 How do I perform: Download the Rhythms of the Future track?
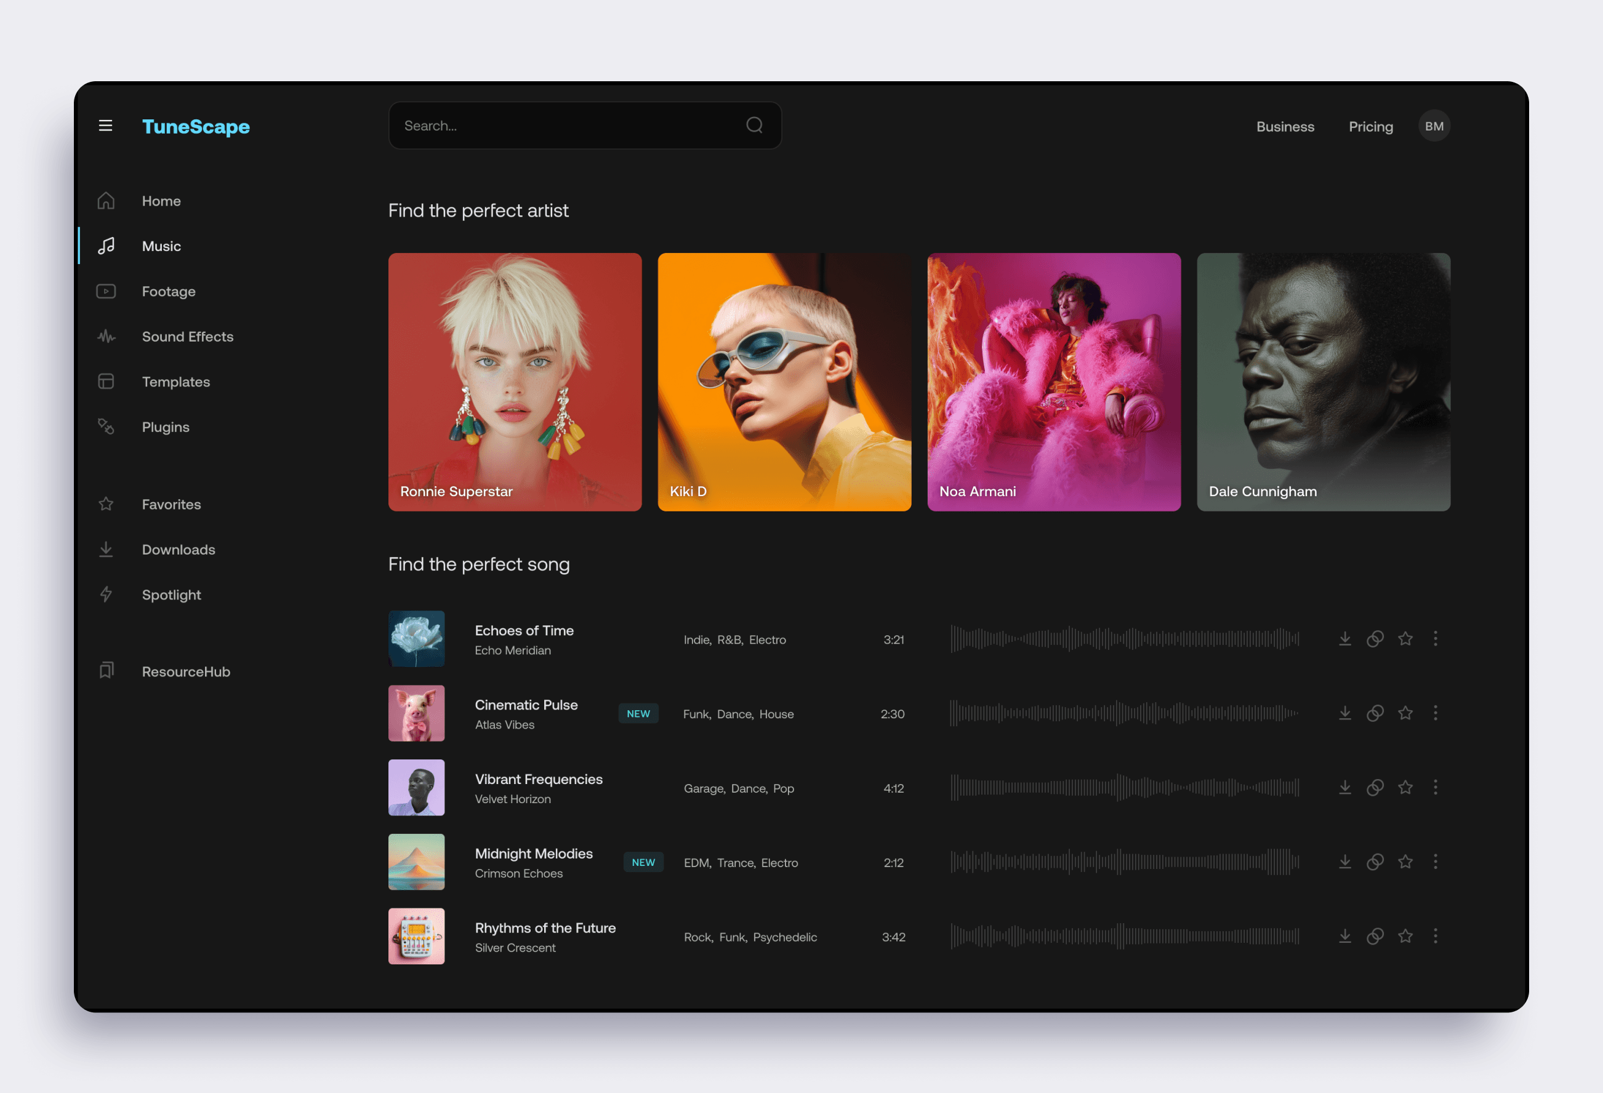click(1344, 936)
